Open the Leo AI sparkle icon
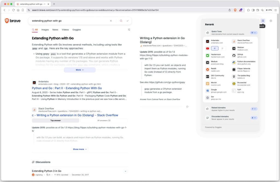280x182 pixels. tap(262, 10)
